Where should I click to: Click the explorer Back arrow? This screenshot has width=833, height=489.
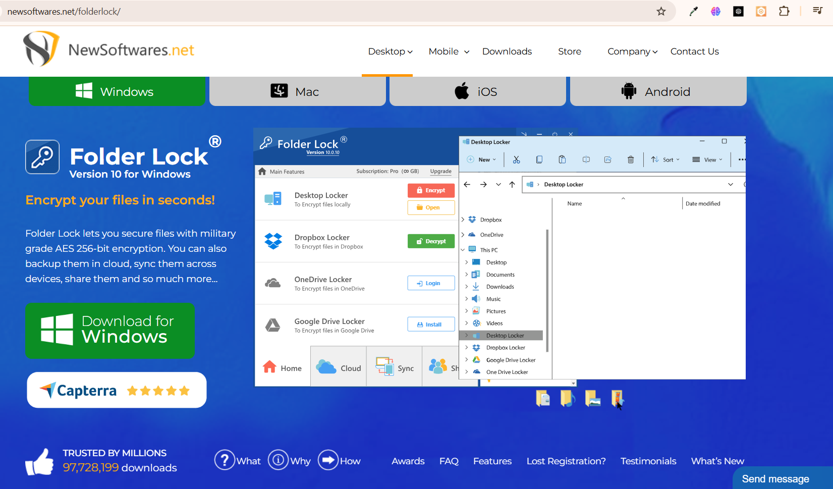467,184
